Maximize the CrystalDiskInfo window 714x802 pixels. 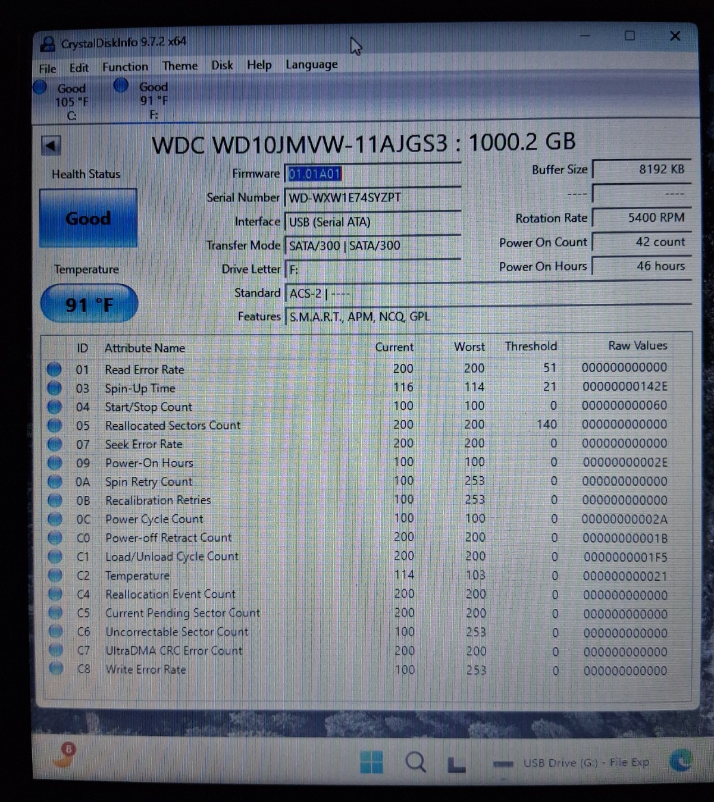(x=630, y=36)
